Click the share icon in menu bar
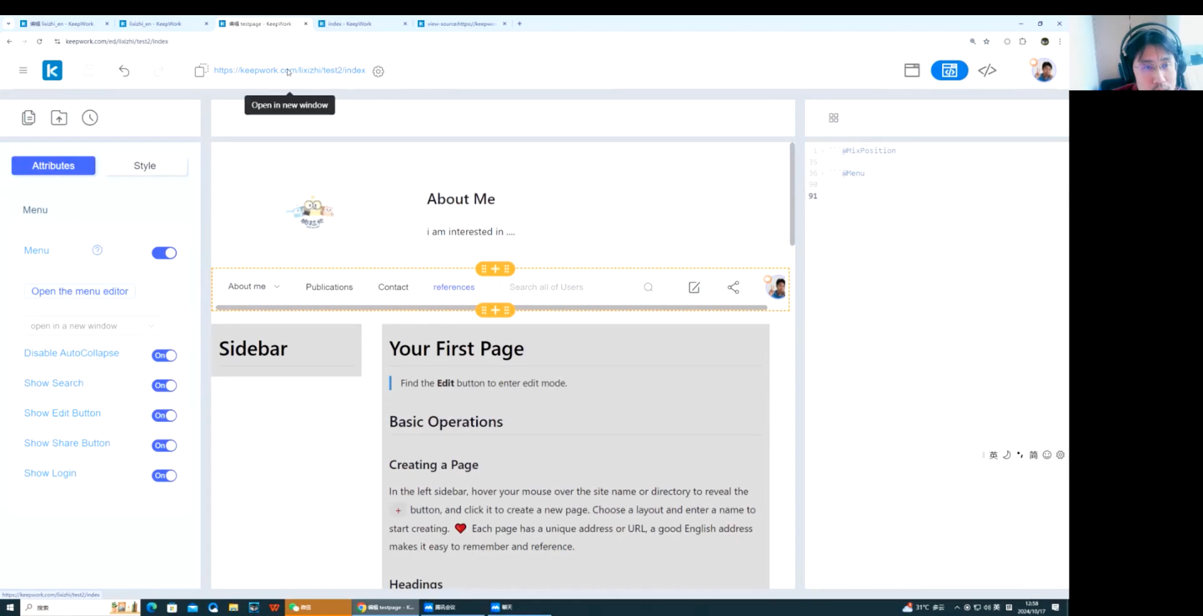 (x=733, y=287)
